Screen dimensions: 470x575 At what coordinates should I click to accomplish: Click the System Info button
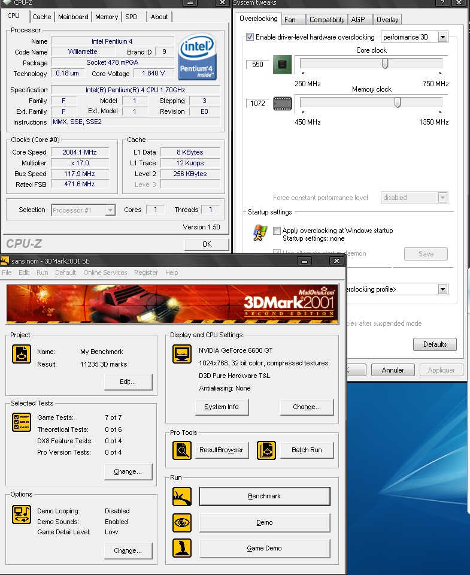(x=222, y=407)
